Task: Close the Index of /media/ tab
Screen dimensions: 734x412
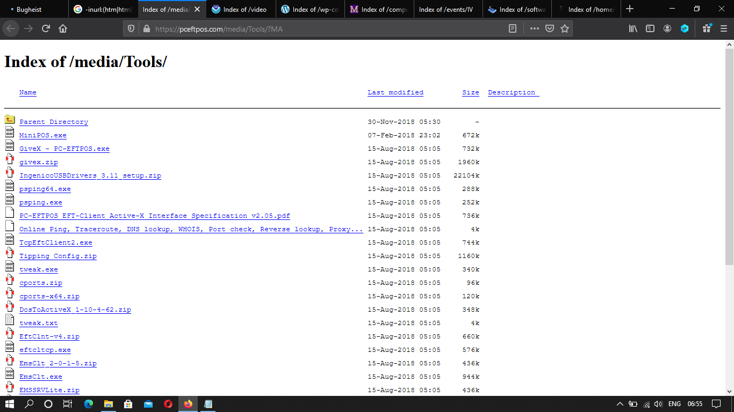Action: [x=197, y=9]
